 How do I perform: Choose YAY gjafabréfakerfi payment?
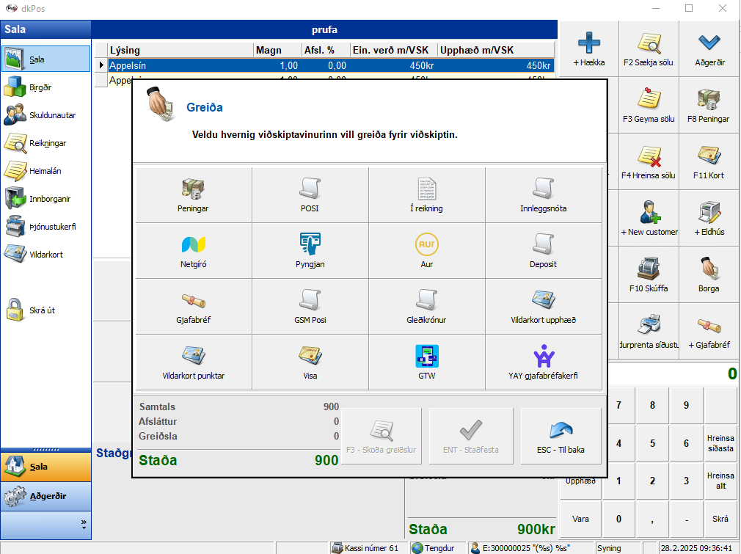[x=544, y=362]
